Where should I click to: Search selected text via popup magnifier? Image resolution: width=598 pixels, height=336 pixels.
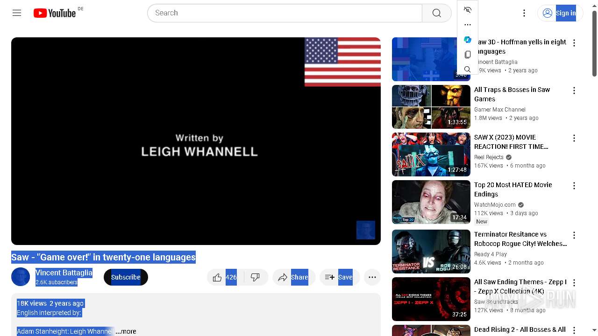[x=468, y=70]
